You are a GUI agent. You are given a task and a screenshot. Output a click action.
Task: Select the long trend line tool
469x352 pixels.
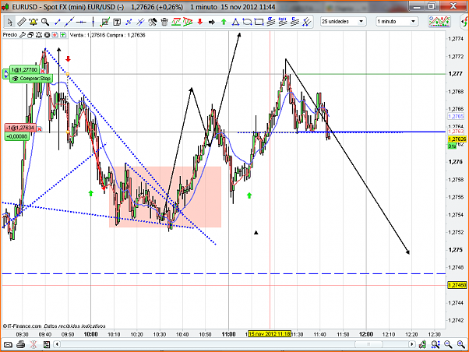point(69,22)
